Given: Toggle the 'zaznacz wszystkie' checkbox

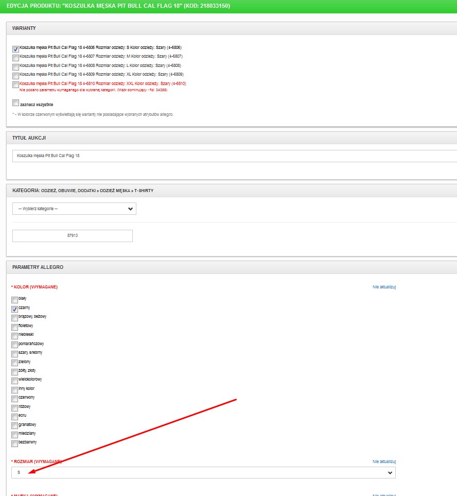Looking at the screenshot, I should pos(15,104).
